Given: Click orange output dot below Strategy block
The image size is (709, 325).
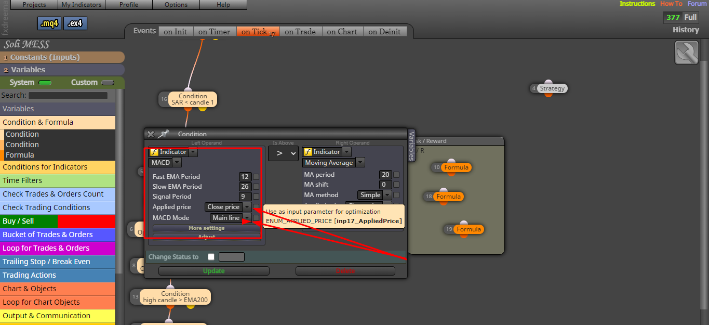Looking at the screenshot, I should pos(549,94).
